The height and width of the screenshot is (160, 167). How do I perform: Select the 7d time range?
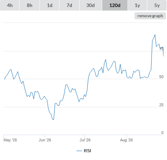point(69,5)
